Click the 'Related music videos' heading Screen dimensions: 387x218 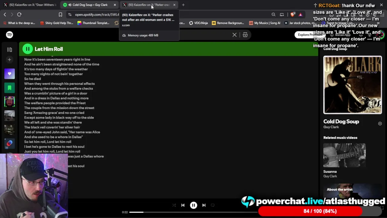tap(340, 138)
